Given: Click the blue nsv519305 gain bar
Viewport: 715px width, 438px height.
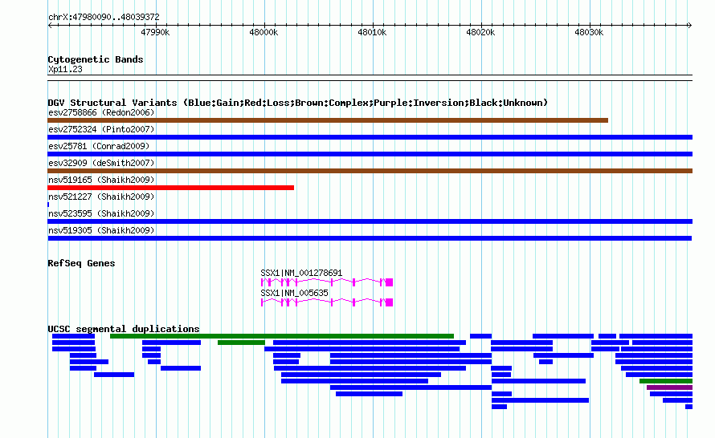Looking at the screenshot, I should click(370, 238).
